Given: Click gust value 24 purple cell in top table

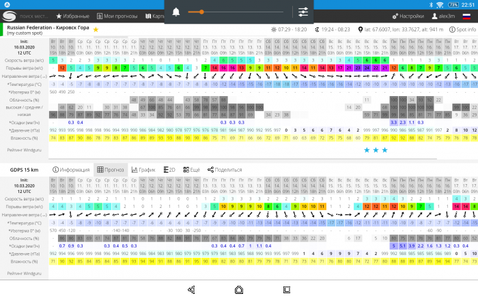Looking at the screenshot, I should tap(367, 68).
